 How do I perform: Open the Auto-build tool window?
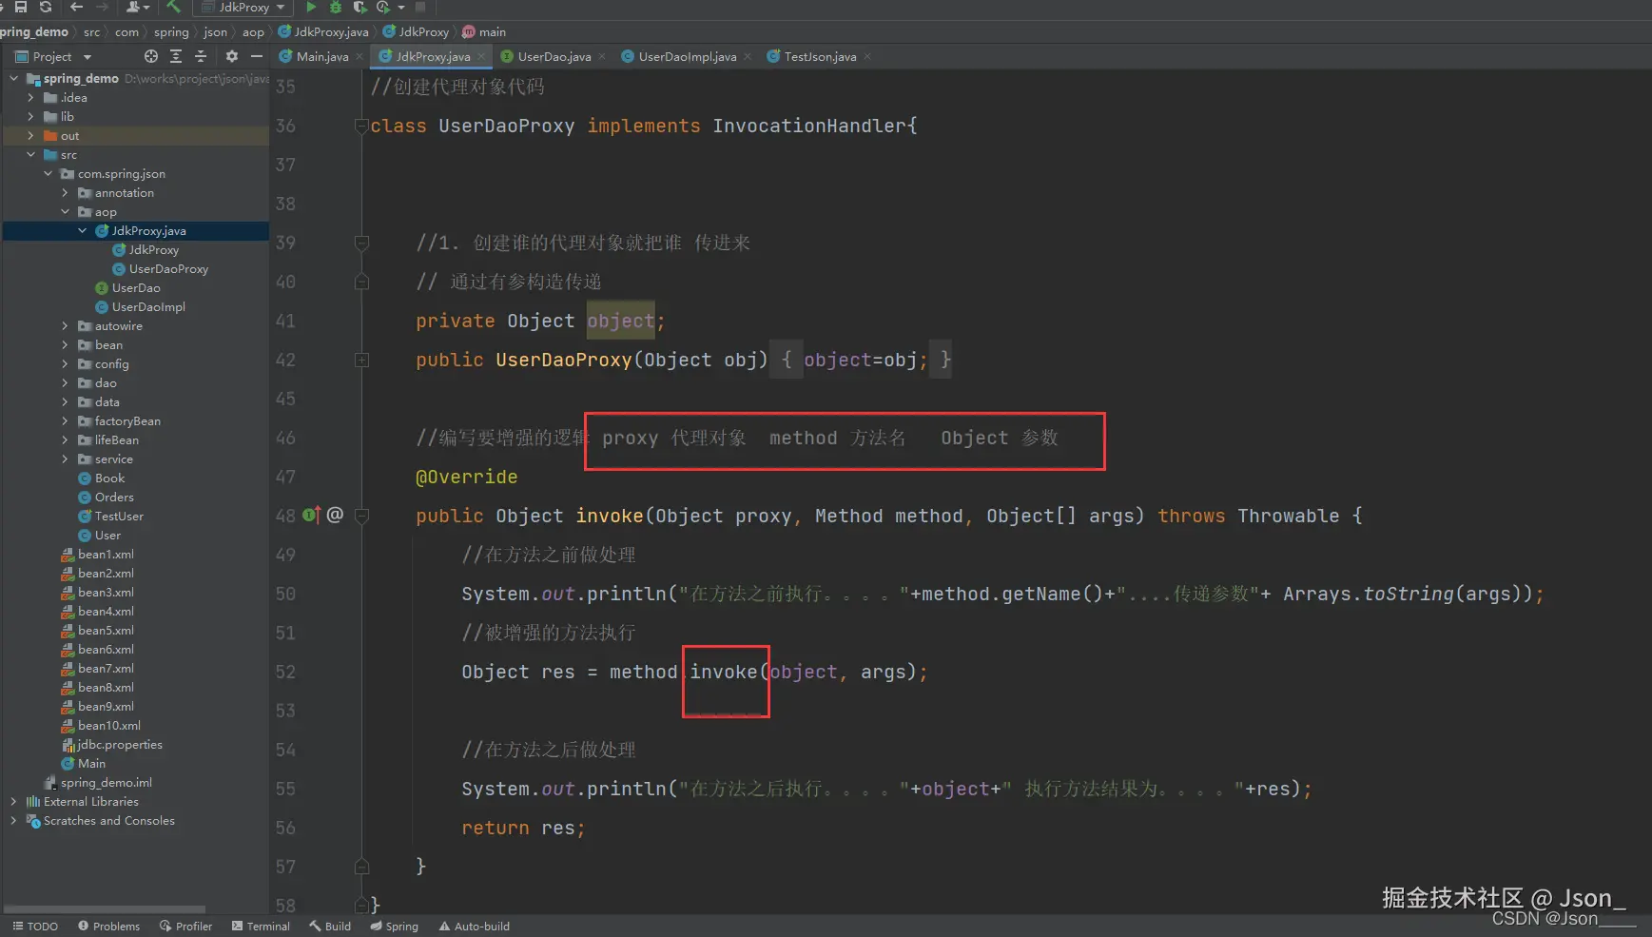tap(475, 927)
